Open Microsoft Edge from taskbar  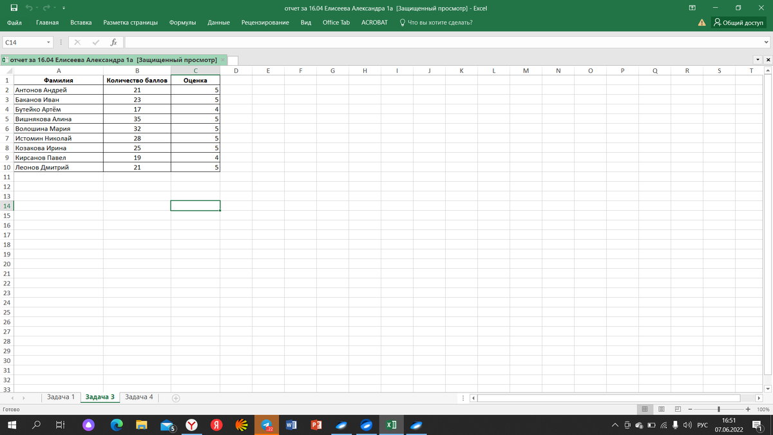(x=117, y=425)
